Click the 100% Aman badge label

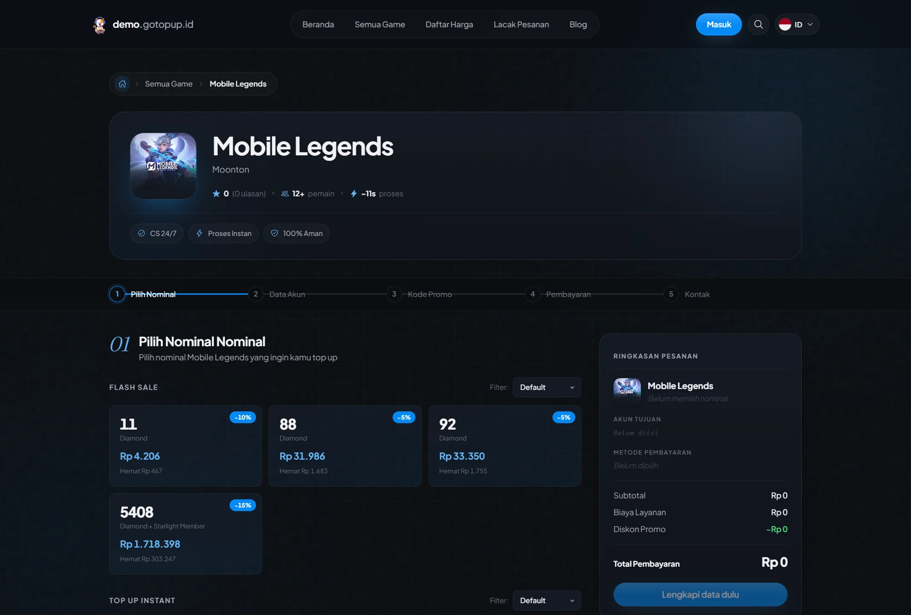(303, 233)
